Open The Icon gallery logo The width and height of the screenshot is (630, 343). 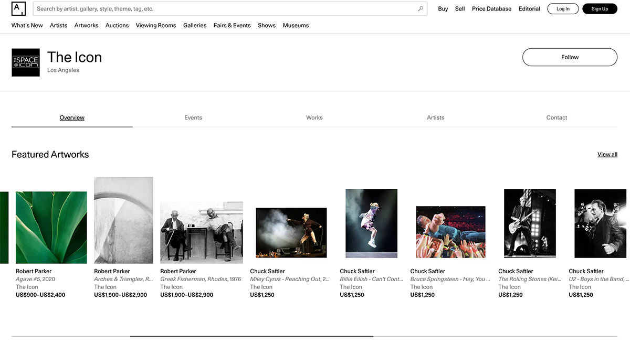click(x=26, y=62)
